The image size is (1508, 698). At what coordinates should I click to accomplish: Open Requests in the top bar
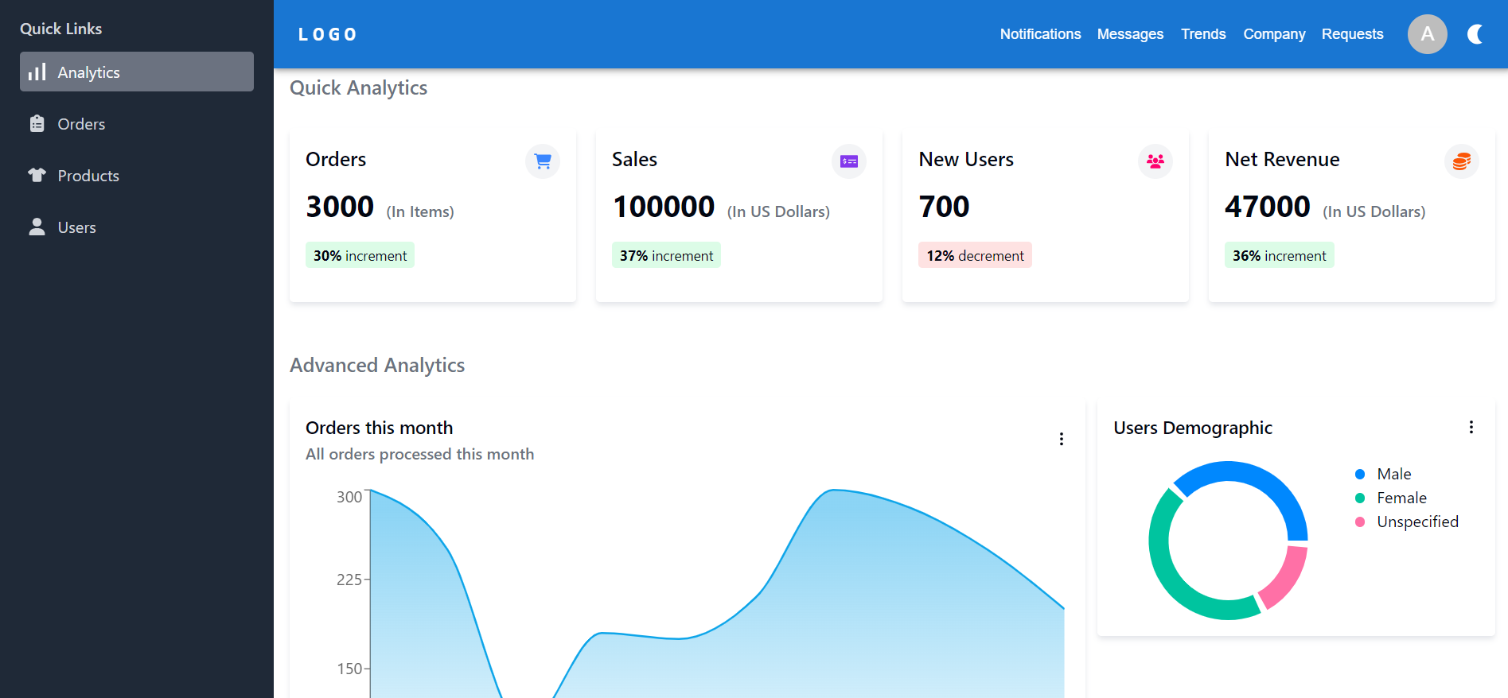pos(1352,34)
